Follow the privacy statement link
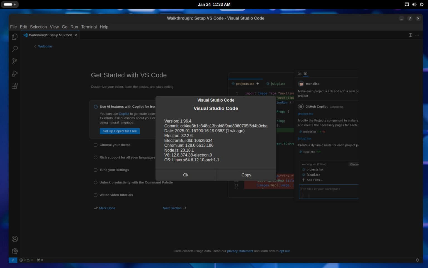 pyautogui.click(x=240, y=251)
